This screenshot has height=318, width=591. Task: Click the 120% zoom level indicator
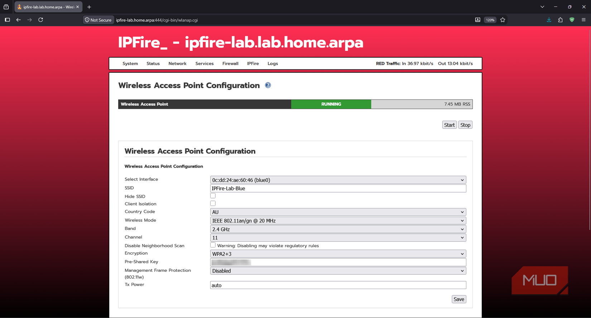click(x=490, y=20)
